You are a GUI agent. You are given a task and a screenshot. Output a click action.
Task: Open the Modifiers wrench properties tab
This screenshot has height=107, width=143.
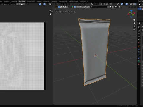point(139,49)
